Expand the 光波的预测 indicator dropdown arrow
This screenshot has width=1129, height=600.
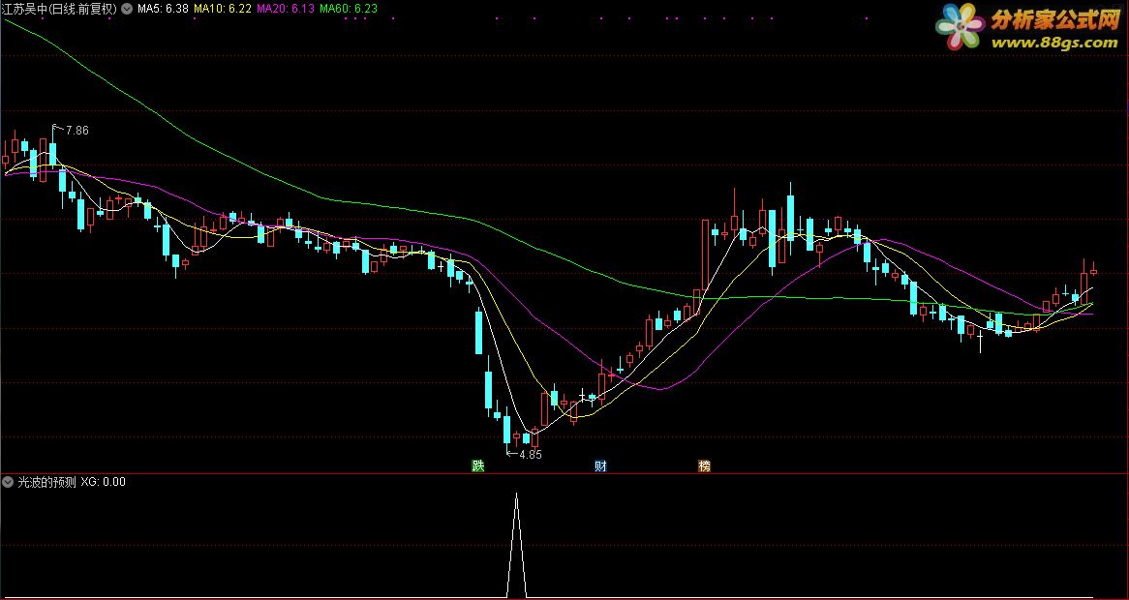pyautogui.click(x=9, y=482)
